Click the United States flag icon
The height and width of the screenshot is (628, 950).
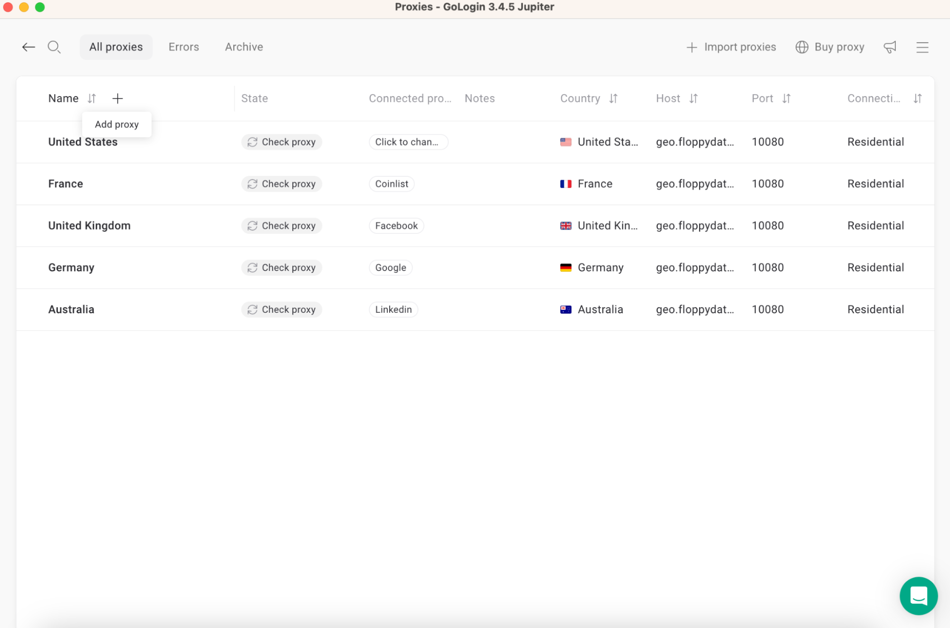pyautogui.click(x=566, y=142)
